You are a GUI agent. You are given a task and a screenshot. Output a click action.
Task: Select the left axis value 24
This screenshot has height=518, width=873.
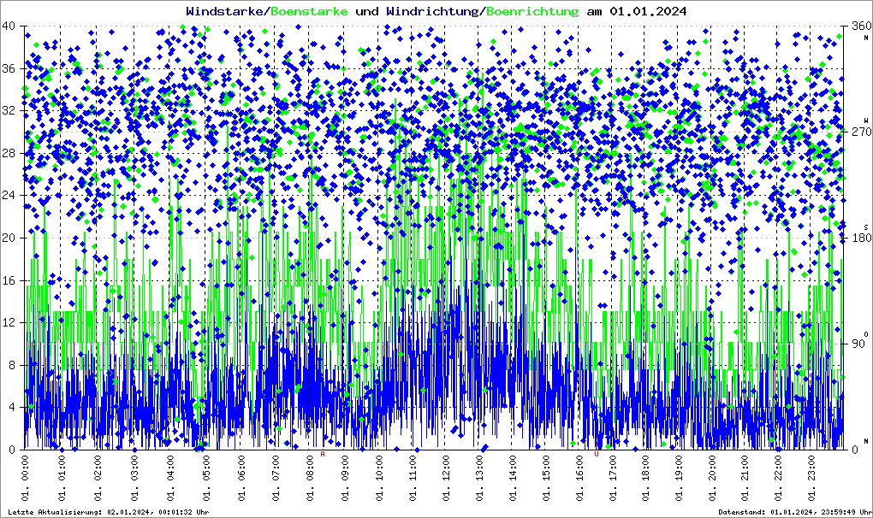[9, 196]
